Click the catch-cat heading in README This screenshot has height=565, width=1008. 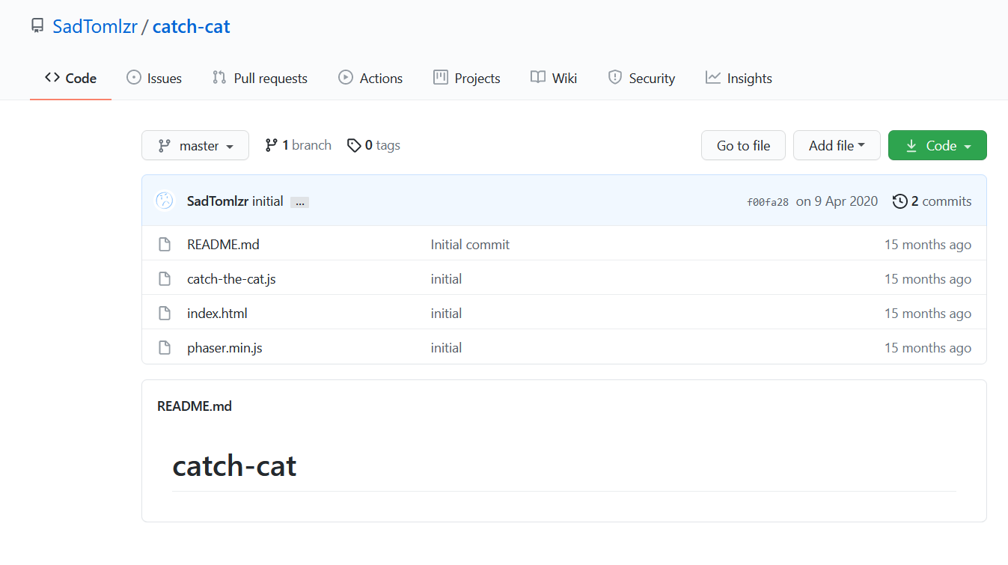coord(234,466)
